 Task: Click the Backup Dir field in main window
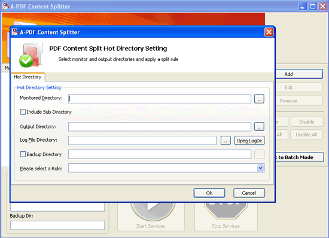click(x=57, y=225)
